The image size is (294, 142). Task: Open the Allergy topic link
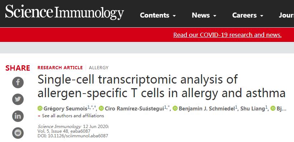[x=99, y=67]
